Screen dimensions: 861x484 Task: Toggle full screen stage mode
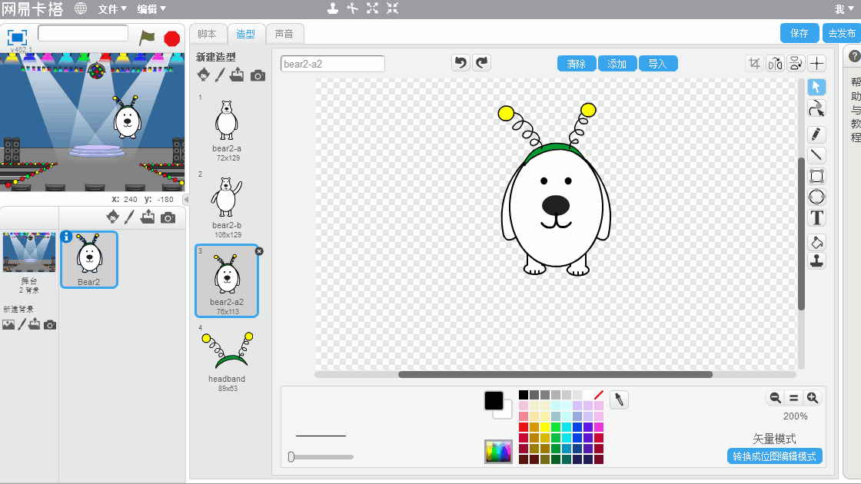click(x=17, y=38)
